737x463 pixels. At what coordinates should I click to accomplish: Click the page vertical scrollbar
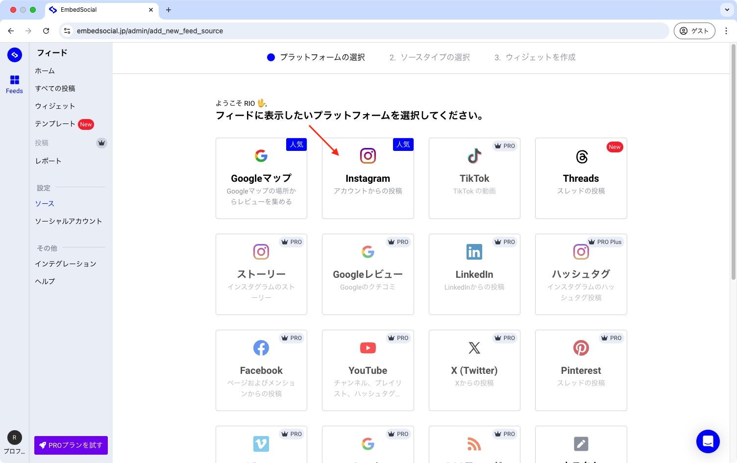[733, 162]
